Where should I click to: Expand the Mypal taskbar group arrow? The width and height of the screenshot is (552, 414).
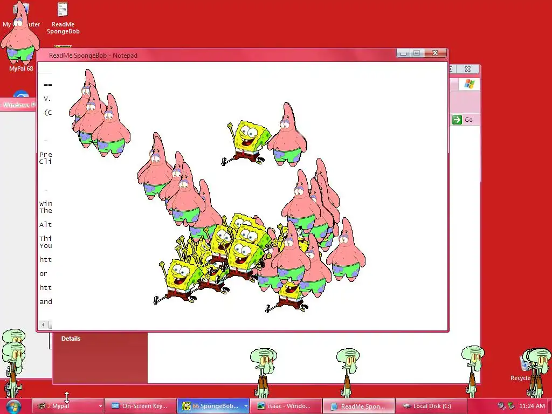pos(100,406)
